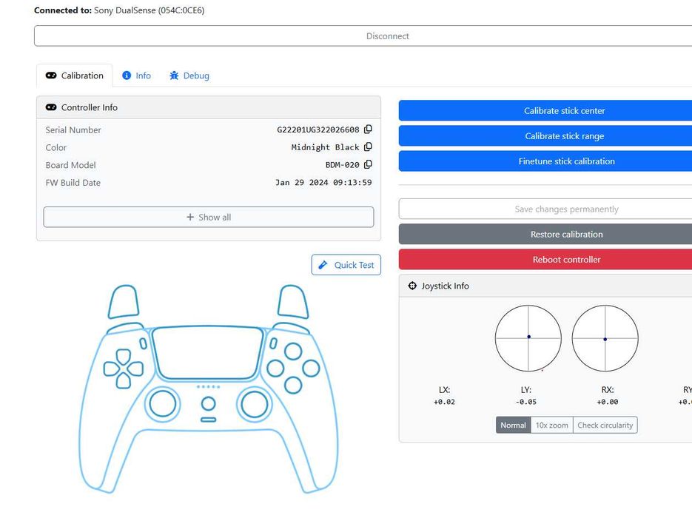The width and height of the screenshot is (692, 518).
Task: Select Normal joystick view mode
Action: tap(513, 425)
